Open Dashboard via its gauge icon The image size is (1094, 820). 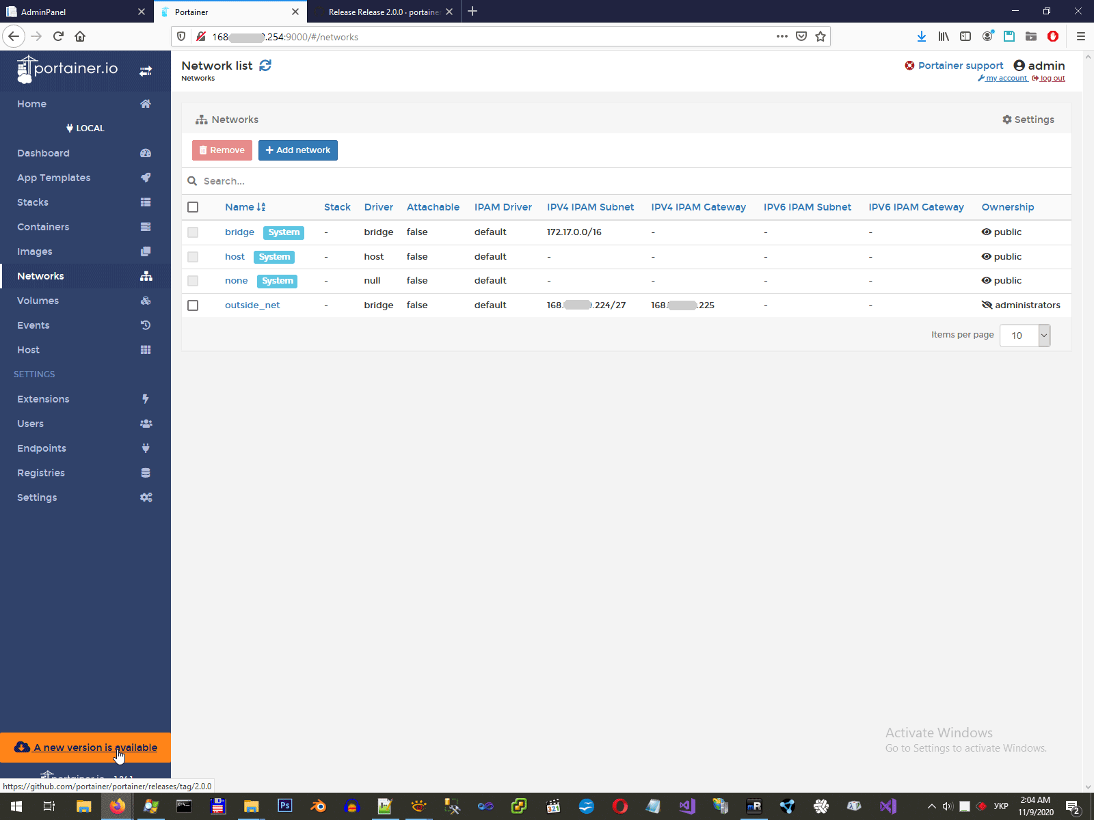point(146,153)
